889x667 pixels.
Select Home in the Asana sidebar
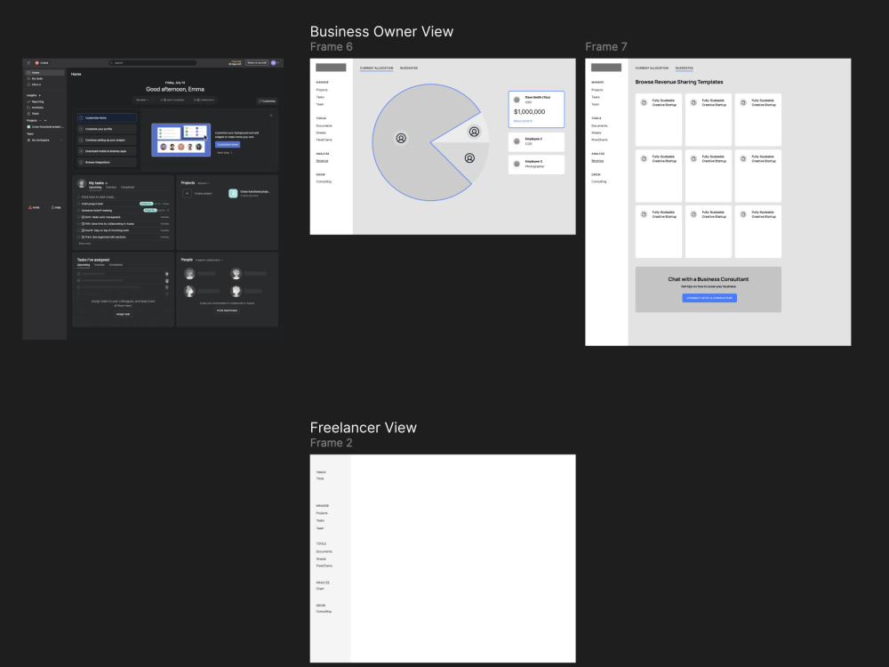(44, 73)
